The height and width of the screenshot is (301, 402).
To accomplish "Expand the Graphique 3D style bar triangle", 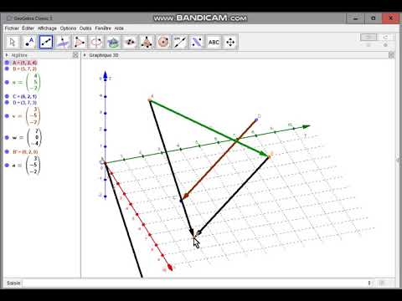I will [85, 55].
